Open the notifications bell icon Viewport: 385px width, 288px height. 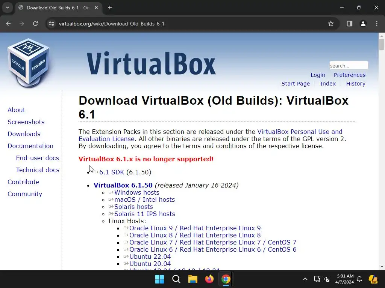pyautogui.click(x=359, y=279)
